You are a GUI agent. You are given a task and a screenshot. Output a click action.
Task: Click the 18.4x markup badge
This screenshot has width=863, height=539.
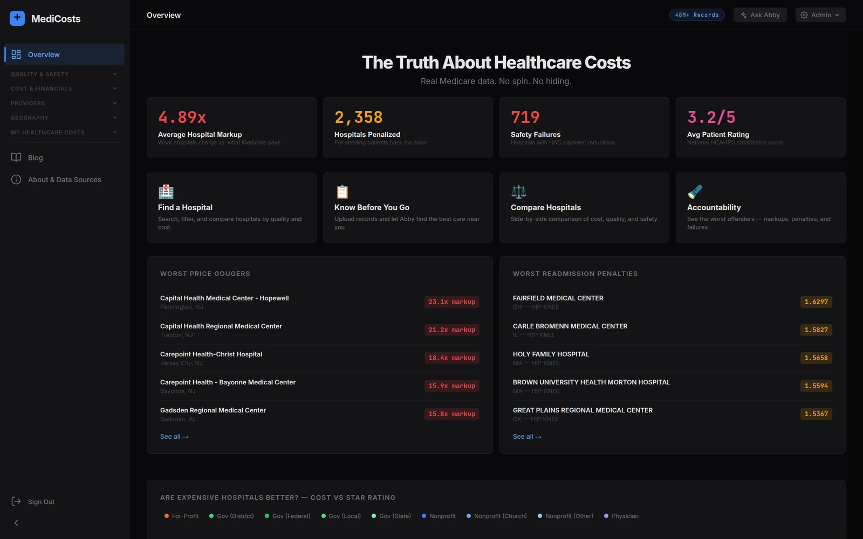point(452,358)
